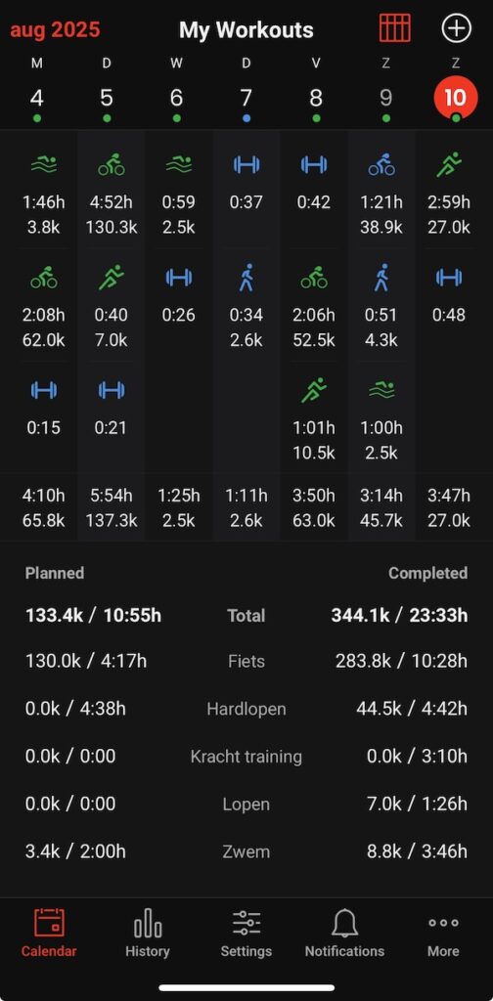Screen dimensions: 493x1001
Task: Select the Calendar tab
Action: tap(49, 934)
